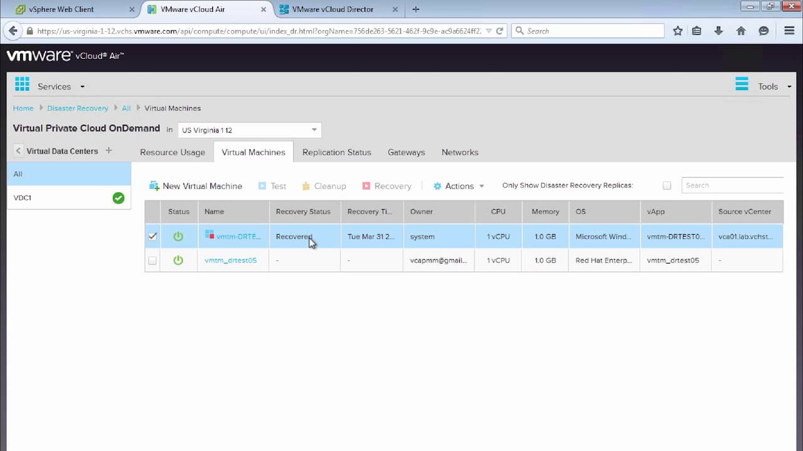Reload the page with refresh icon
The image size is (803, 451).
499,31
